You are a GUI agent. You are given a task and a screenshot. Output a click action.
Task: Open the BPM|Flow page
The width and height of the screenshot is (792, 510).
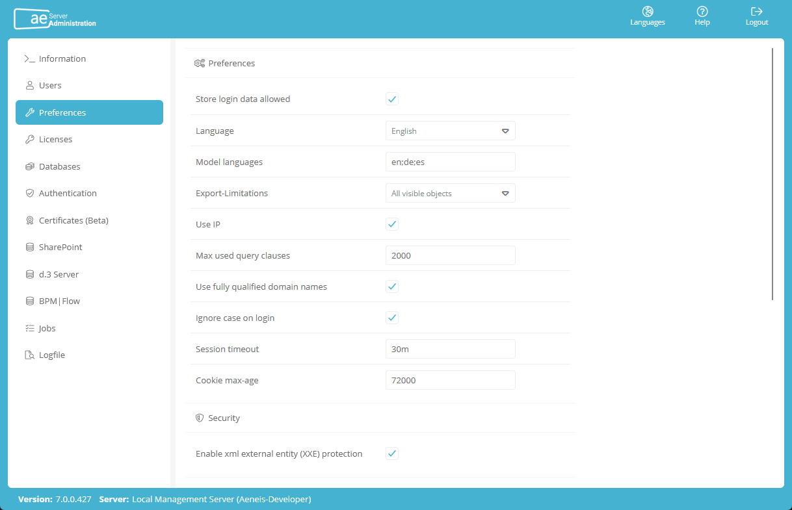click(x=59, y=301)
